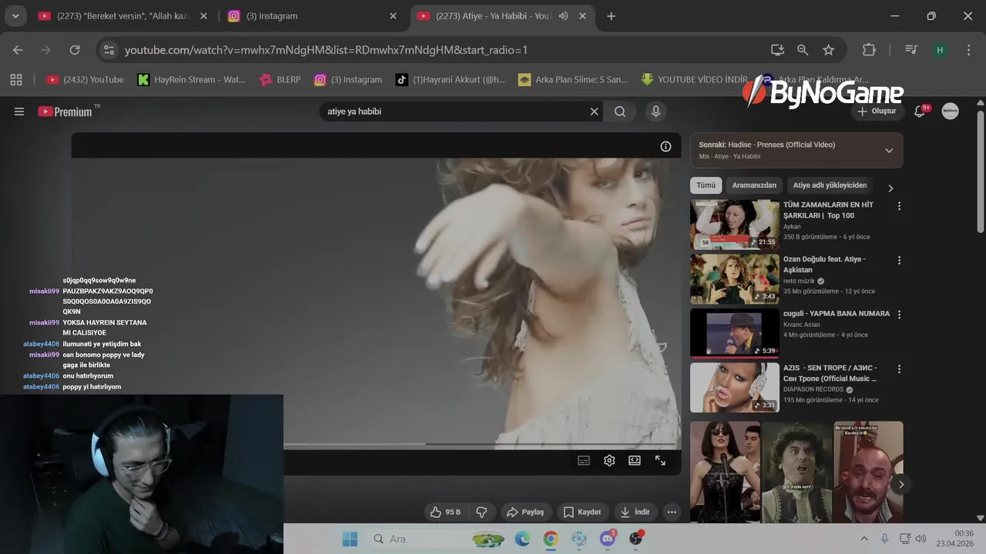Open Chrome three-dot menu
The width and height of the screenshot is (986, 554).
[x=969, y=50]
